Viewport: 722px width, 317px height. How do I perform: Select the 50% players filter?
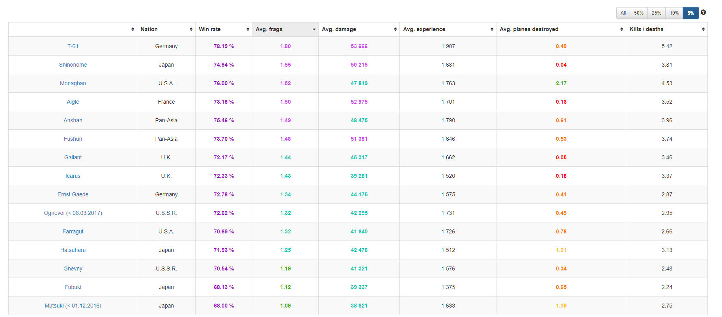[x=638, y=13]
